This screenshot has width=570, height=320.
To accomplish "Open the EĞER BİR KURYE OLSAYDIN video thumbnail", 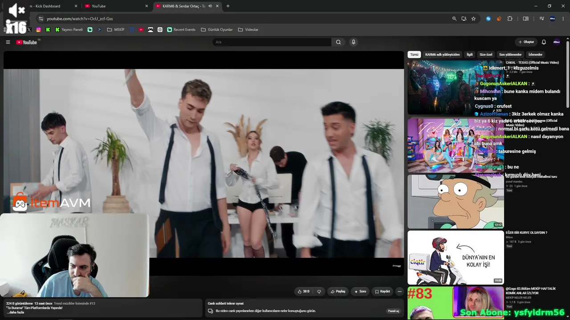I will click(x=456, y=257).
